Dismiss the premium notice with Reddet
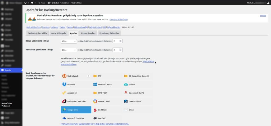Viewport: 271px width, 126px height. (x=263, y=16)
